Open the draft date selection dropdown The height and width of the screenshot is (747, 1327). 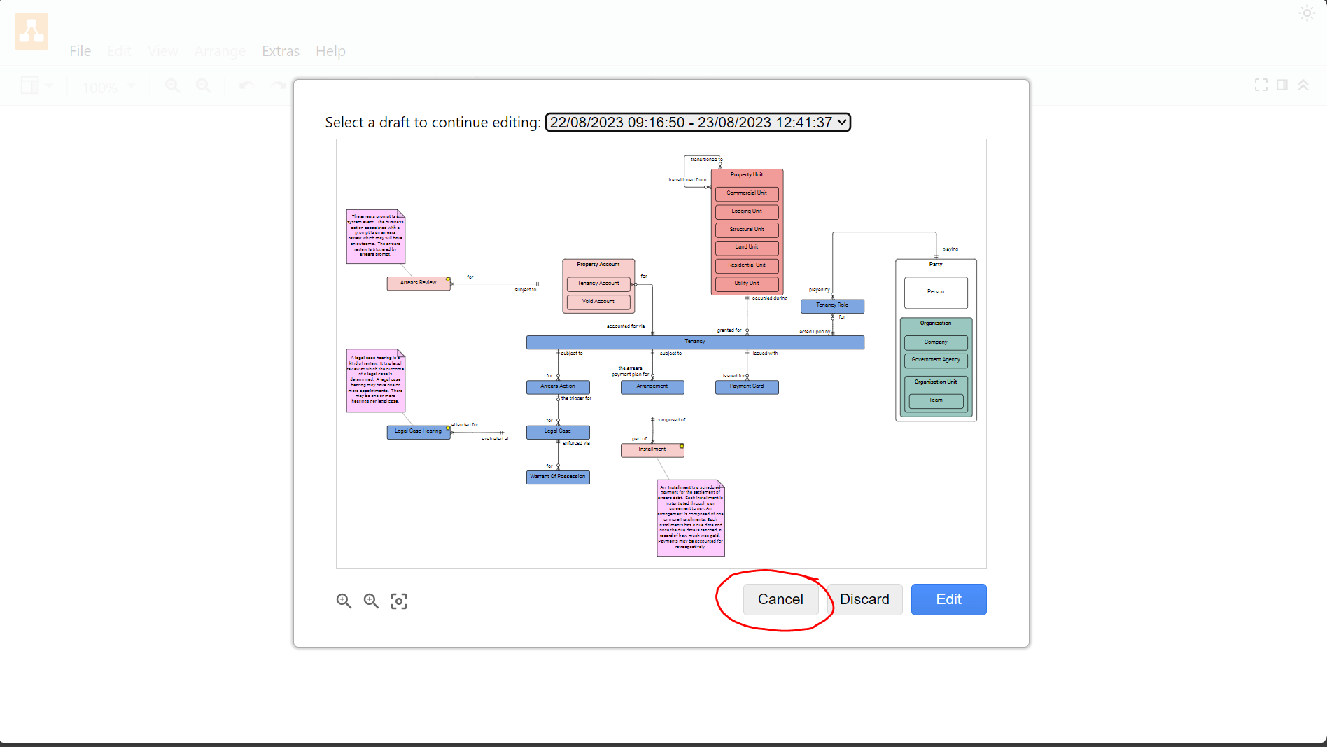[x=698, y=123]
